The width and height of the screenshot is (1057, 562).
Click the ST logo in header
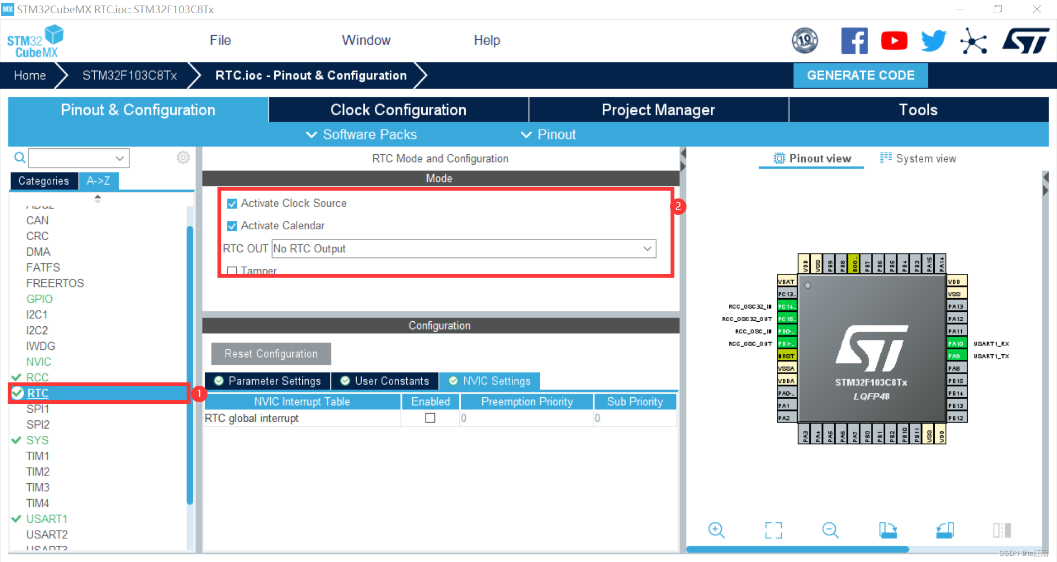[1026, 41]
